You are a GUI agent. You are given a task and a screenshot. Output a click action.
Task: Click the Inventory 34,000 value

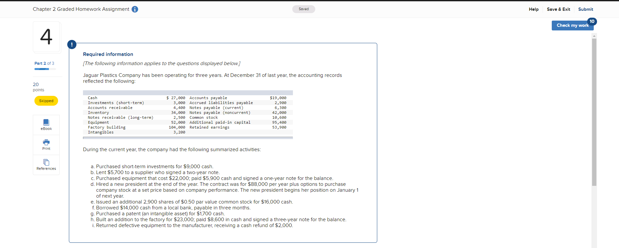[x=178, y=113]
